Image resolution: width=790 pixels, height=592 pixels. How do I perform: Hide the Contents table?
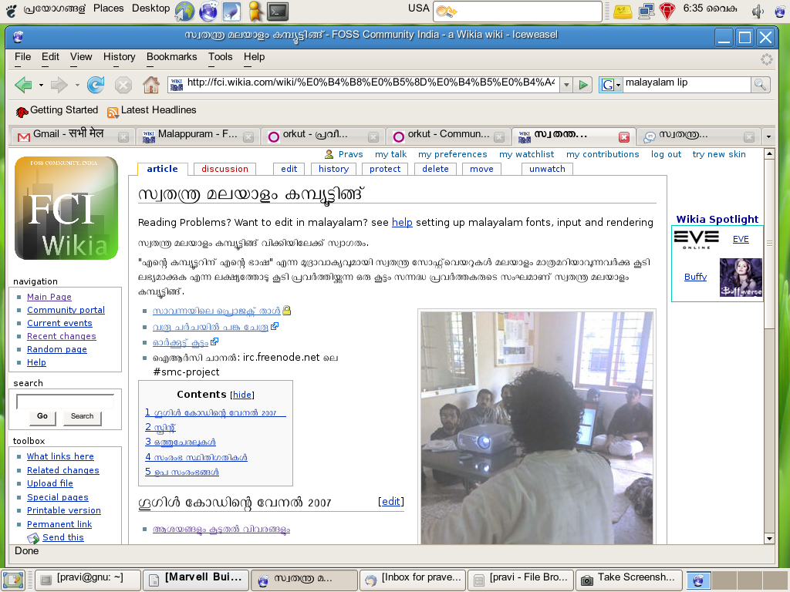click(241, 395)
